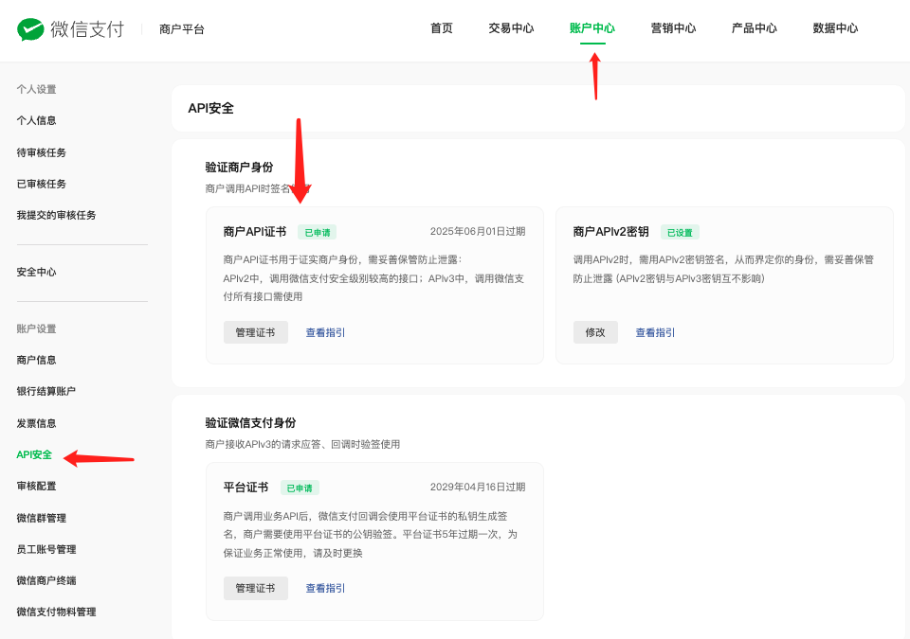Select 已审核任务 sidebar item

coord(41,184)
